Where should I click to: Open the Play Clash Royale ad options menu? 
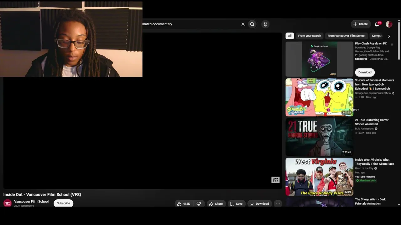(392, 45)
